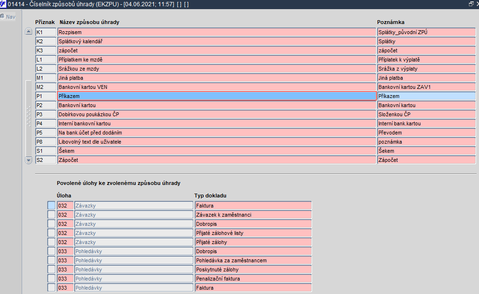Click the Složenkou ČP note field
The height and width of the screenshot is (294, 479).
tap(427, 114)
